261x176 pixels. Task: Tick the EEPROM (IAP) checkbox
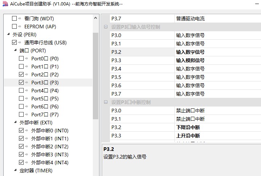click(x=14, y=26)
